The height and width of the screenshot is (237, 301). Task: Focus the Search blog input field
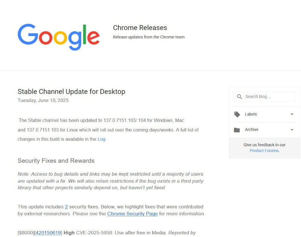pos(265,97)
